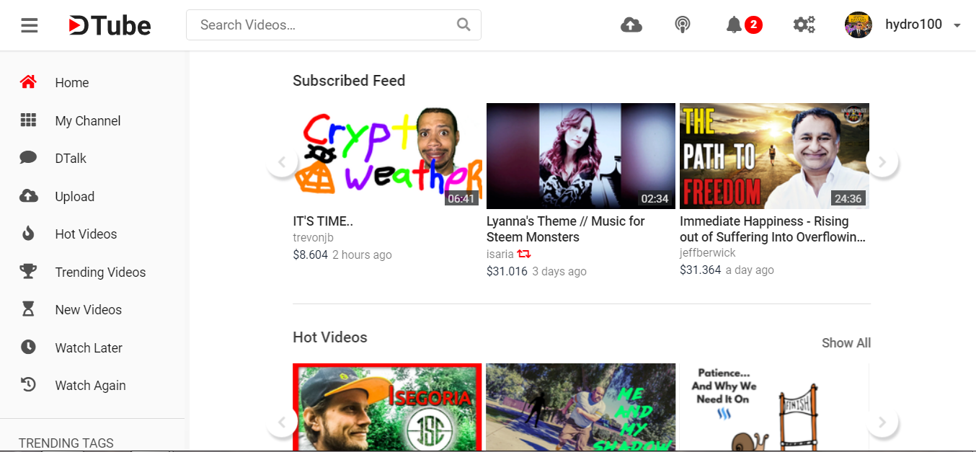This screenshot has width=976, height=452.
Task: Click the 2 hours ago timestamp
Action: pyautogui.click(x=362, y=254)
